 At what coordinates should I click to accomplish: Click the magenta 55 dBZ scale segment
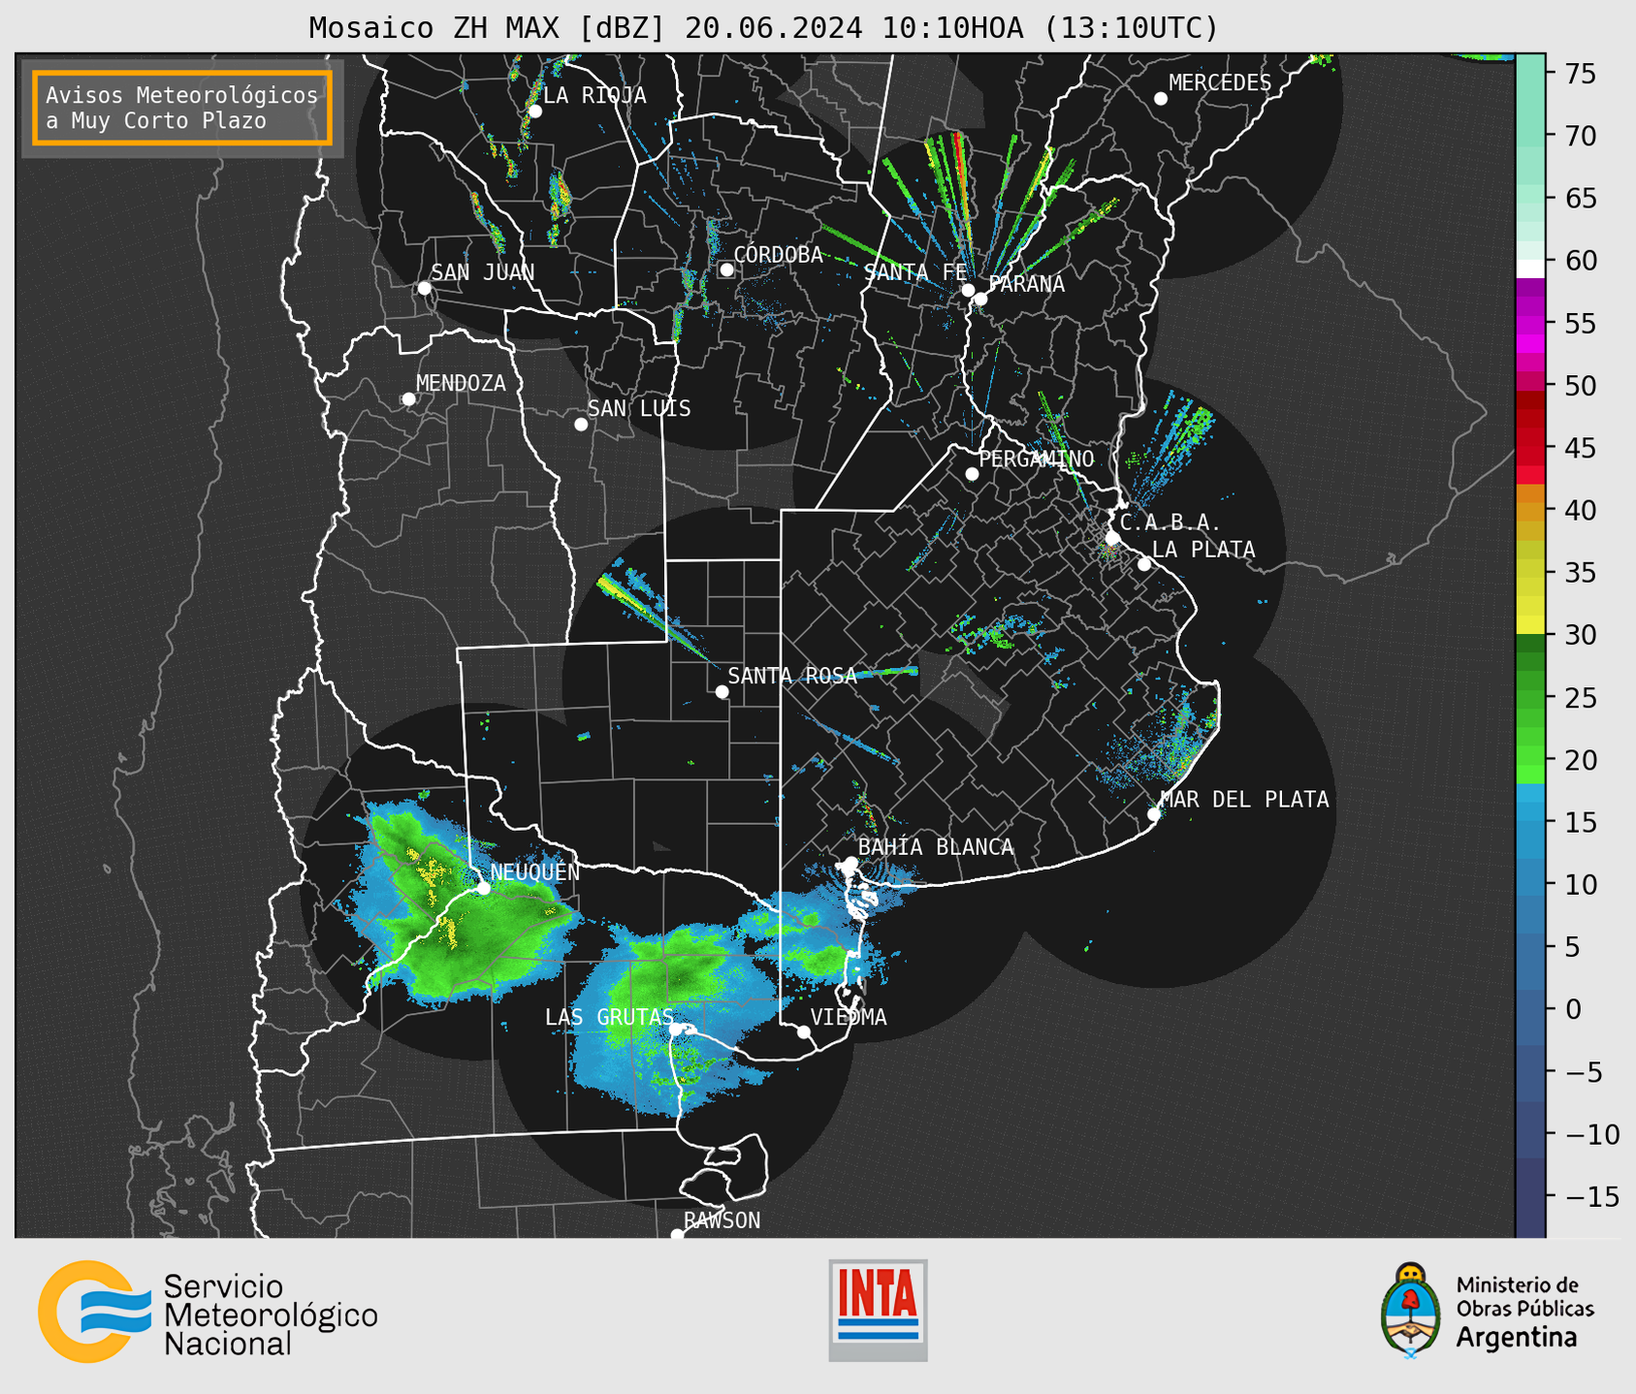click(x=1529, y=323)
